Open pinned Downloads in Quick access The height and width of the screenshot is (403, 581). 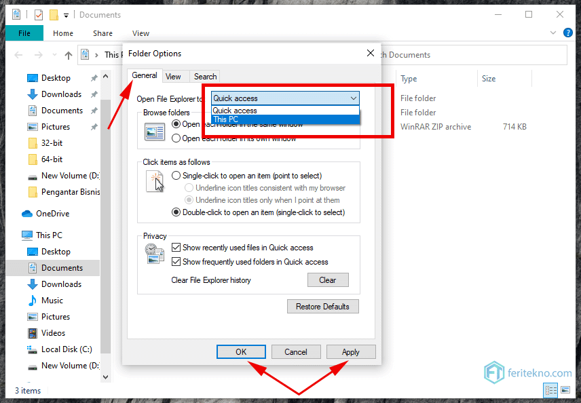61,94
